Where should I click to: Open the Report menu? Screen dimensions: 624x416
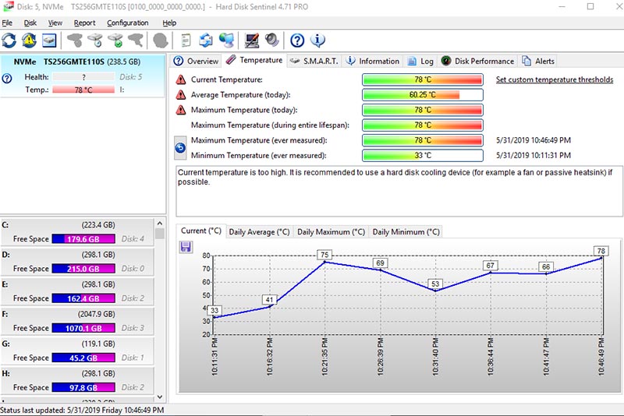84,23
